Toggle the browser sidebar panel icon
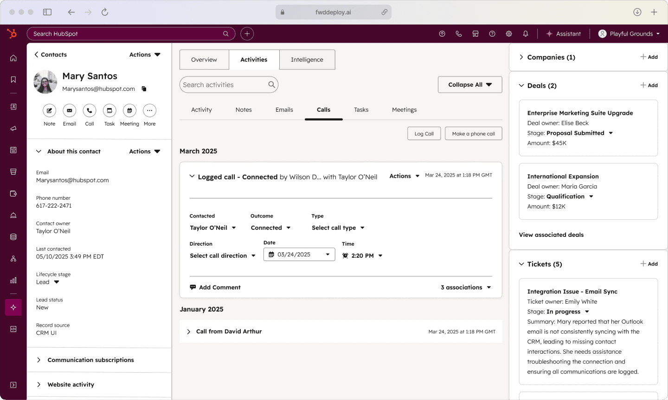The height and width of the screenshot is (400, 668). (x=47, y=12)
